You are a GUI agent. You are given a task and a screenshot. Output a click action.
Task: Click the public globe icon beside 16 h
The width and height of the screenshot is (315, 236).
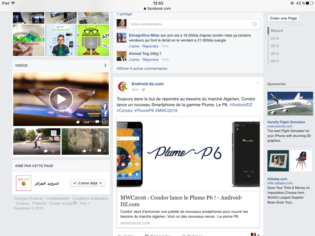pos(143,90)
